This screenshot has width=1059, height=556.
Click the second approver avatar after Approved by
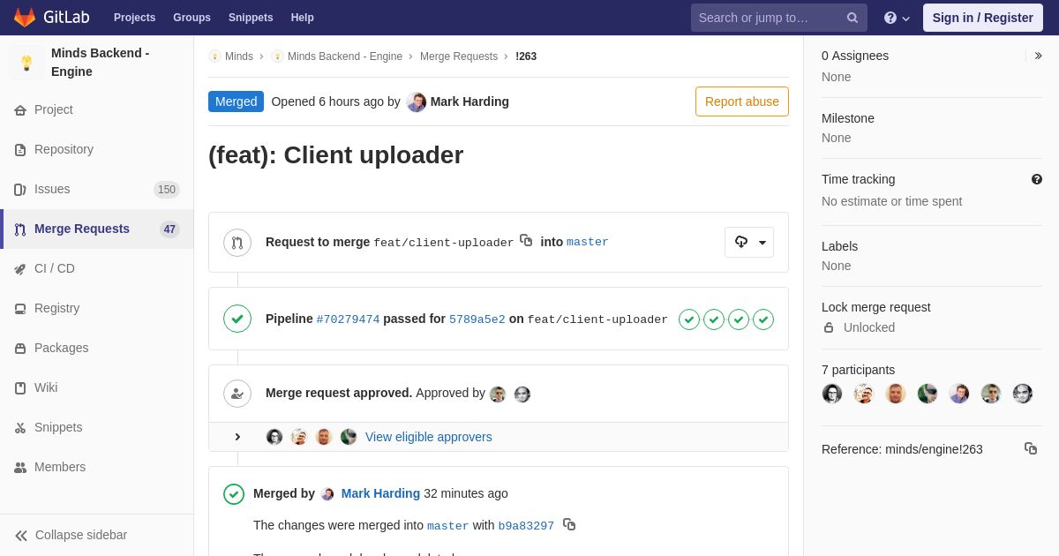[x=522, y=394]
